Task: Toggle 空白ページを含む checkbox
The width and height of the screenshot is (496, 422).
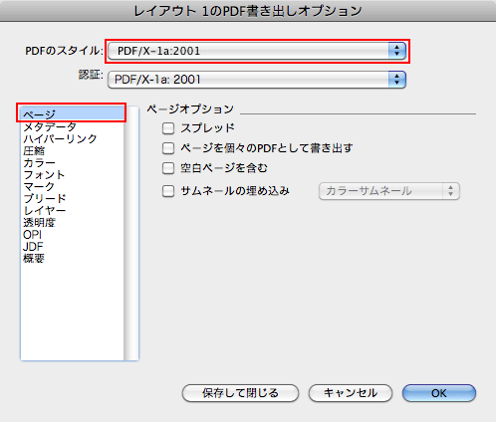Action: coord(168,168)
